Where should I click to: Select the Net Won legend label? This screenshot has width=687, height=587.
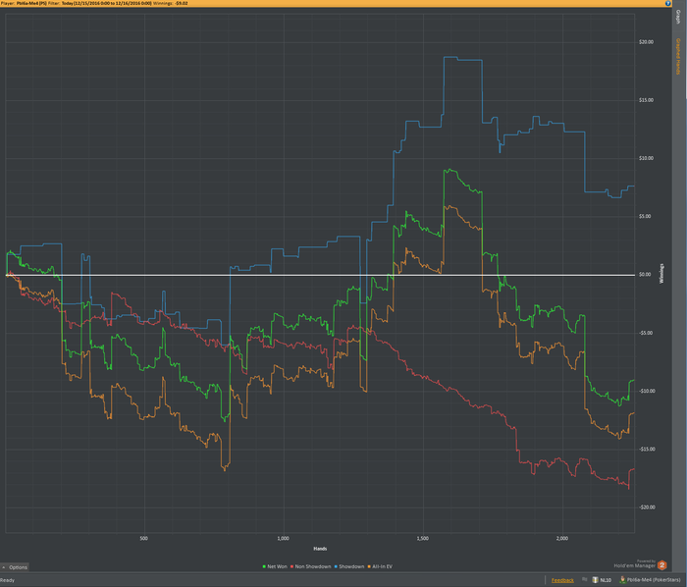277,566
